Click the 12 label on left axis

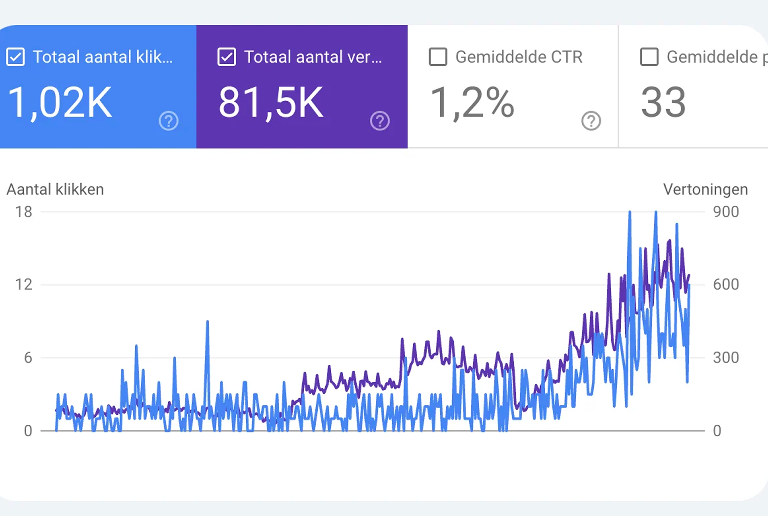[24, 284]
